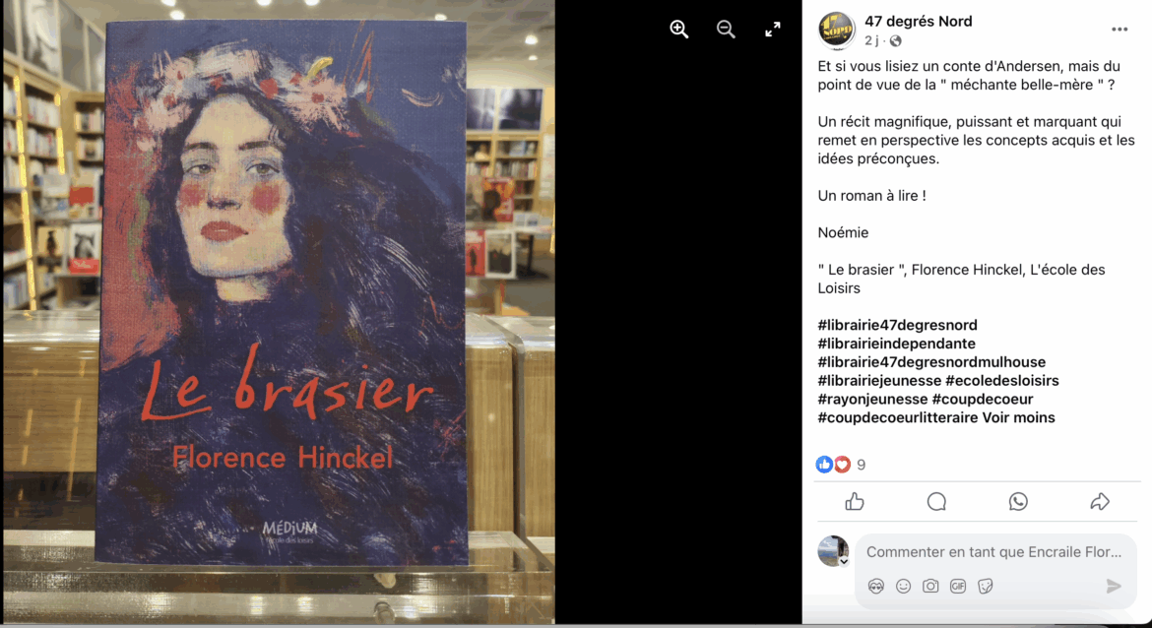Zoom out of the photo
Image resolution: width=1152 pixels, height=628 pixels.
click(726, 30)
